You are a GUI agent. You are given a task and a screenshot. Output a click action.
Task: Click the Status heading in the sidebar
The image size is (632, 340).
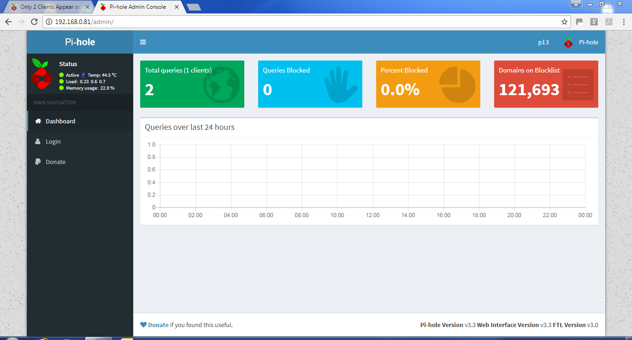pyautogui.click(x=68, y=64)
